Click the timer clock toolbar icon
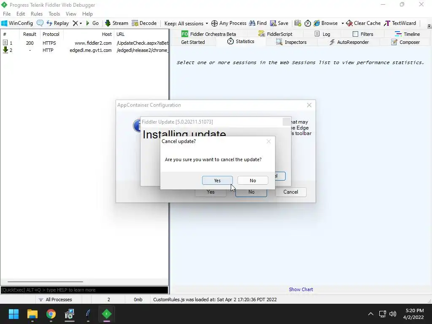 (x=308, y=23)
